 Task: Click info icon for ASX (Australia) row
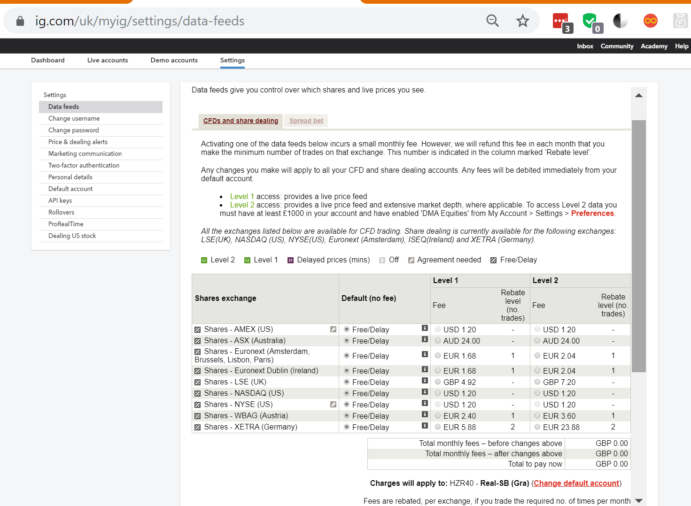coord(425,339)
